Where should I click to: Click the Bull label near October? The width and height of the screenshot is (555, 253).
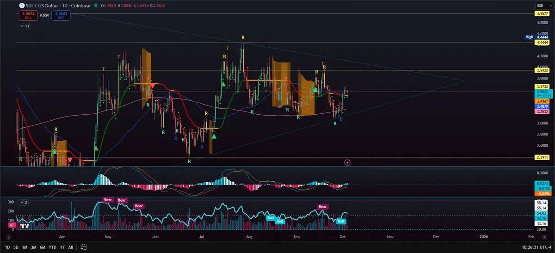coord(341,222)
